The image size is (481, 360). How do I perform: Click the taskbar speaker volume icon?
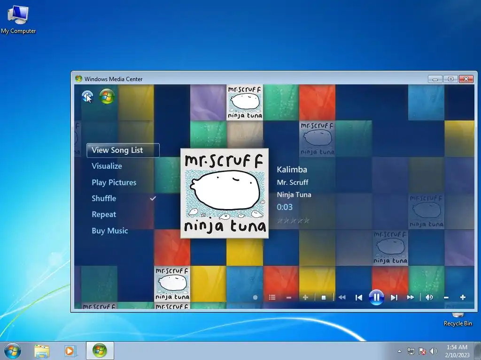pos(434,351)
